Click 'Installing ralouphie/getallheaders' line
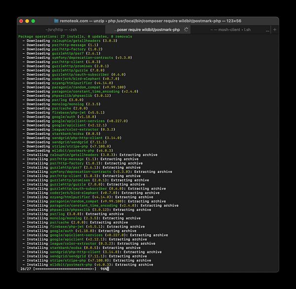Image resolution: width=296 pixels, height=289 pixels. (x=90, y=155)
